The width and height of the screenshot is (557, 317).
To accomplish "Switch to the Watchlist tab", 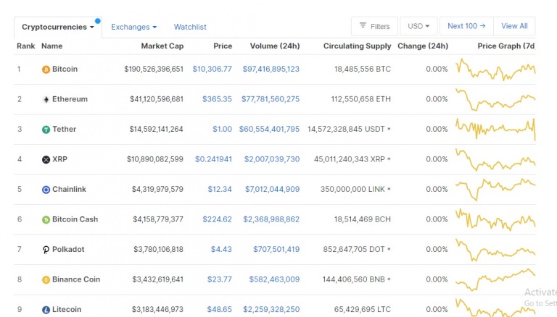I will tap(190, 27).
